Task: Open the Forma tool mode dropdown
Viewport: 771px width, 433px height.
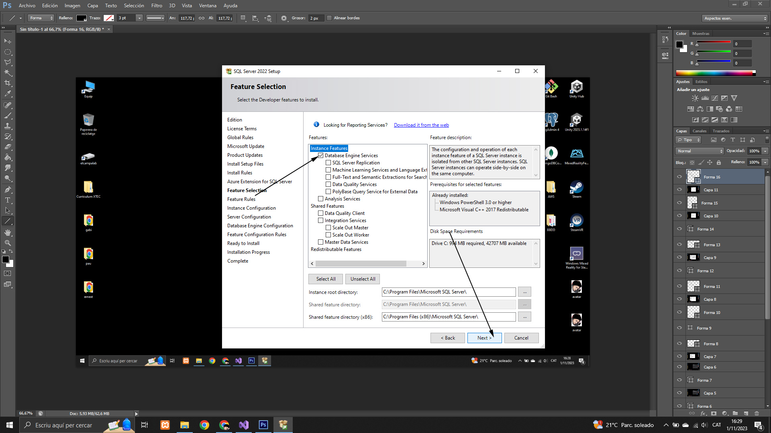Action: tap(41, 18)
